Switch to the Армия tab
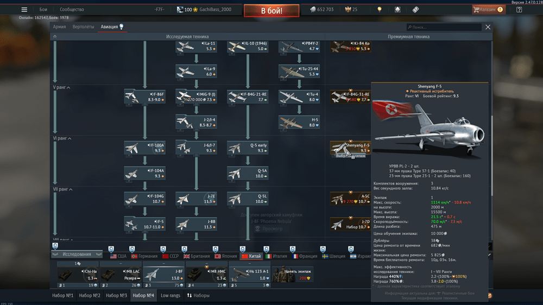Screen dimensions: 543x305 click(x=59, y=27)
